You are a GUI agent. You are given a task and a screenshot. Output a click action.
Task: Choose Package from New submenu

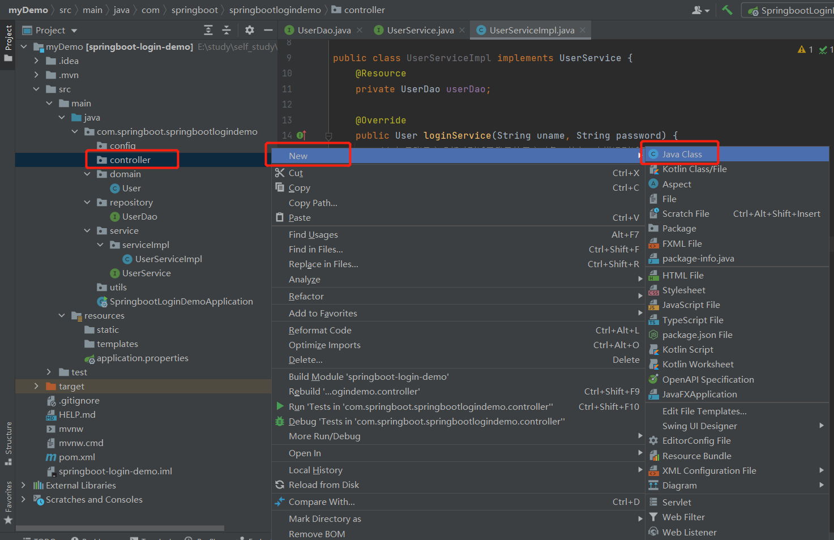tap(737, 228)
